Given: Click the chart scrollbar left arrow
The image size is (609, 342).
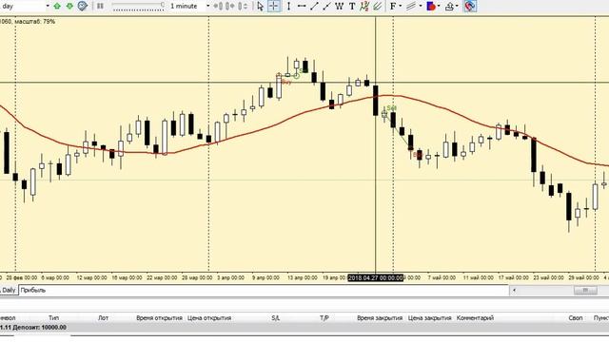Looking at the screenshot, I should 515,290.
